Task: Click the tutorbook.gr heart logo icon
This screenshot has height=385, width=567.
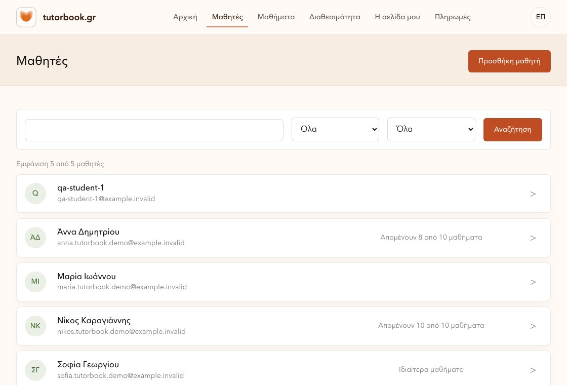Action: pos(26,17)
